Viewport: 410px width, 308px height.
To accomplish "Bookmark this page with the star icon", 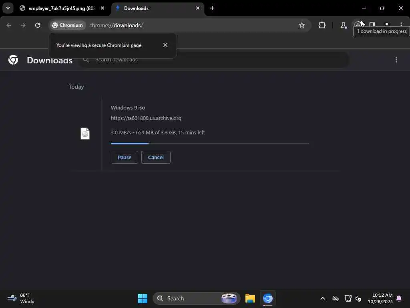I will [x=302, y=25].
